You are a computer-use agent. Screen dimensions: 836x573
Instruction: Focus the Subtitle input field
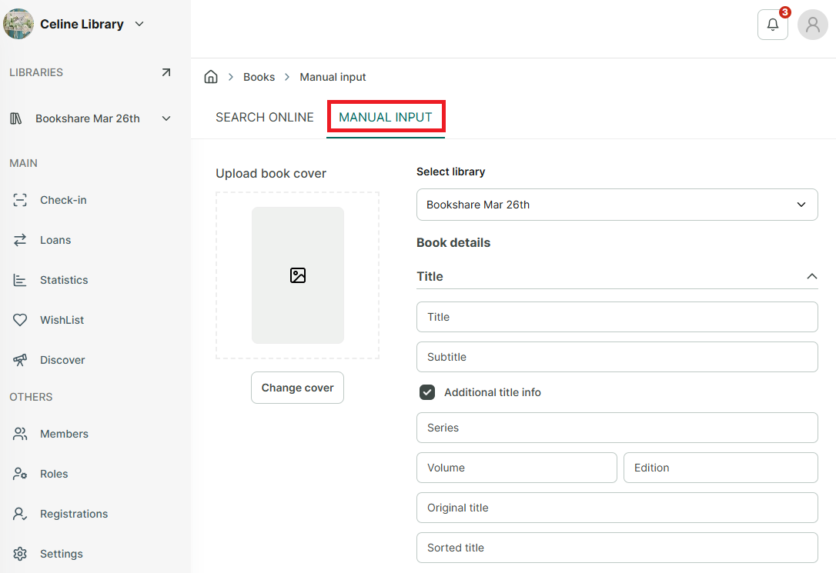(x=617, y=357)
